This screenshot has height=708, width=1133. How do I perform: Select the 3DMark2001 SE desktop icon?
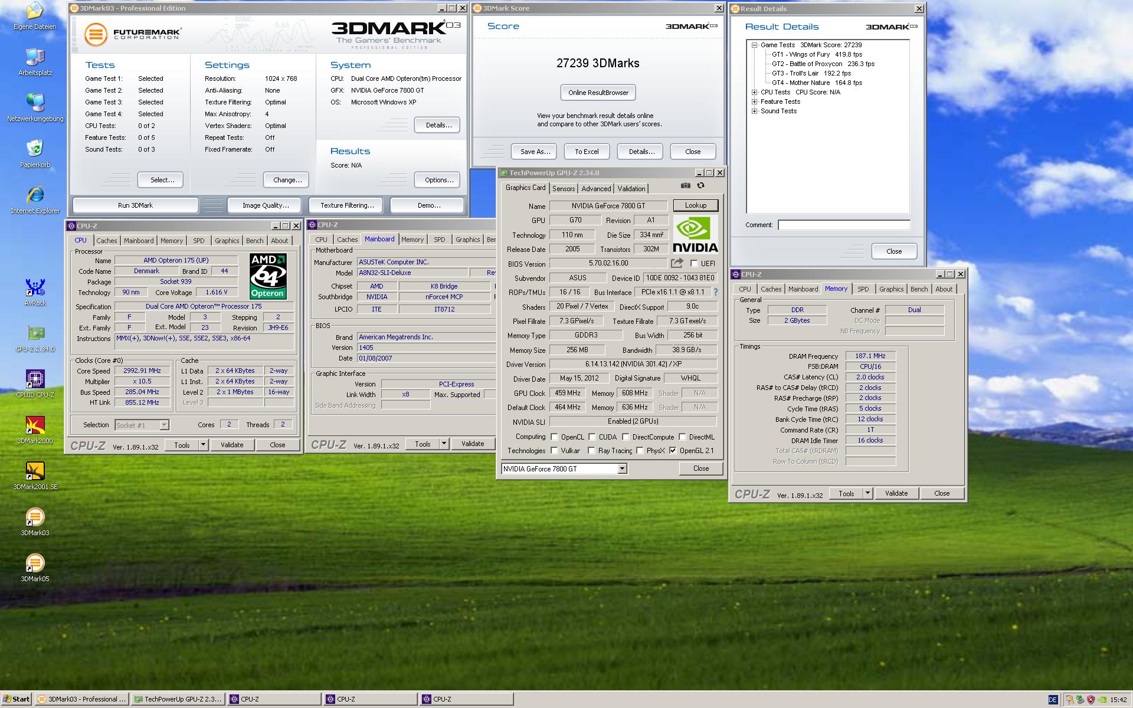tap(35, 476)
